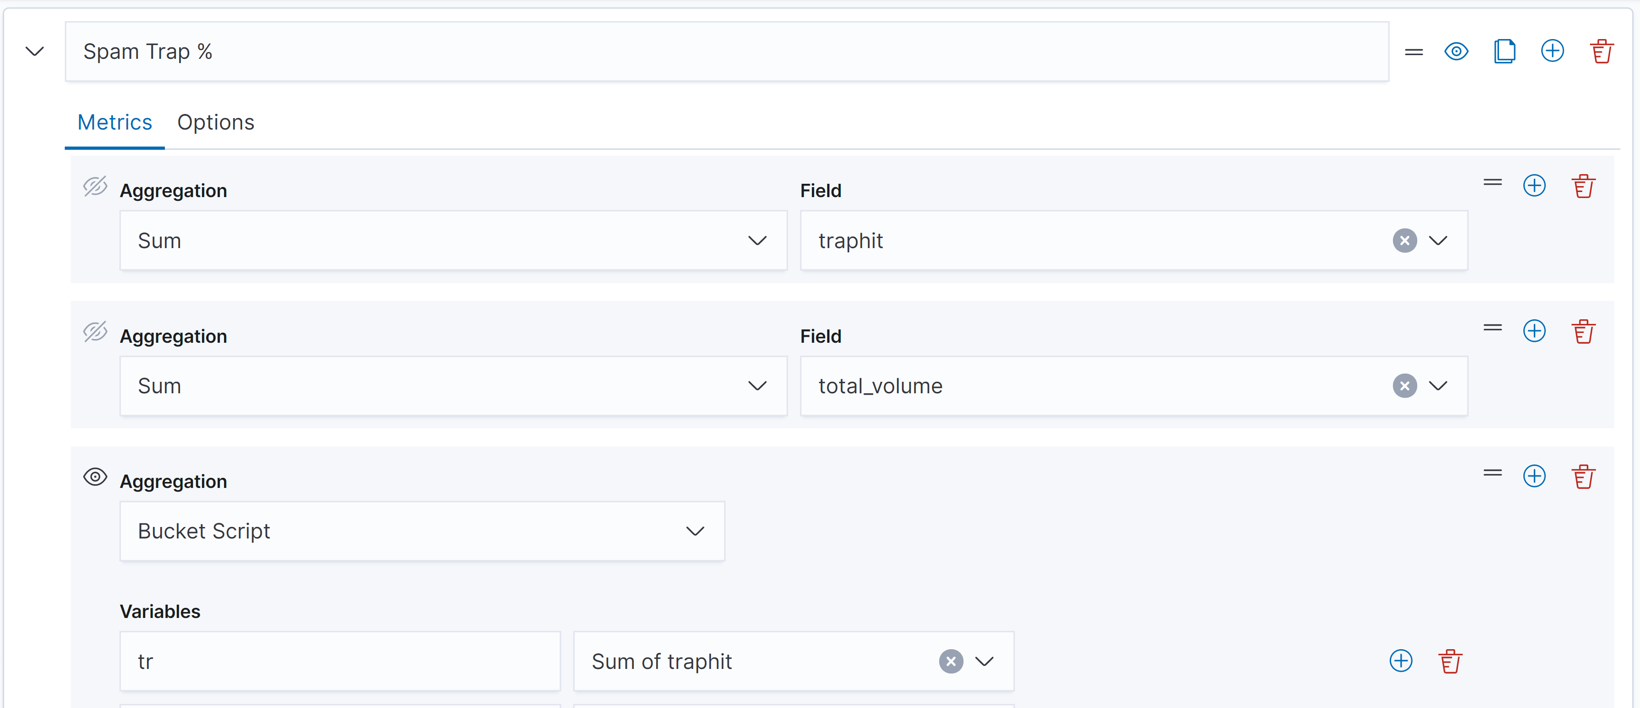
Task: Clear the total_volume field selection
Action: [x=1404, y=386]
